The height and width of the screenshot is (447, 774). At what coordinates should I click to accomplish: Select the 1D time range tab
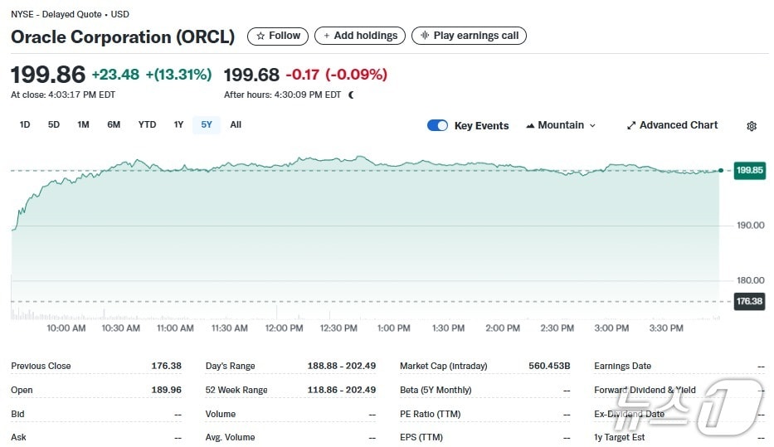pyautogui.click(x=25, y=124)
